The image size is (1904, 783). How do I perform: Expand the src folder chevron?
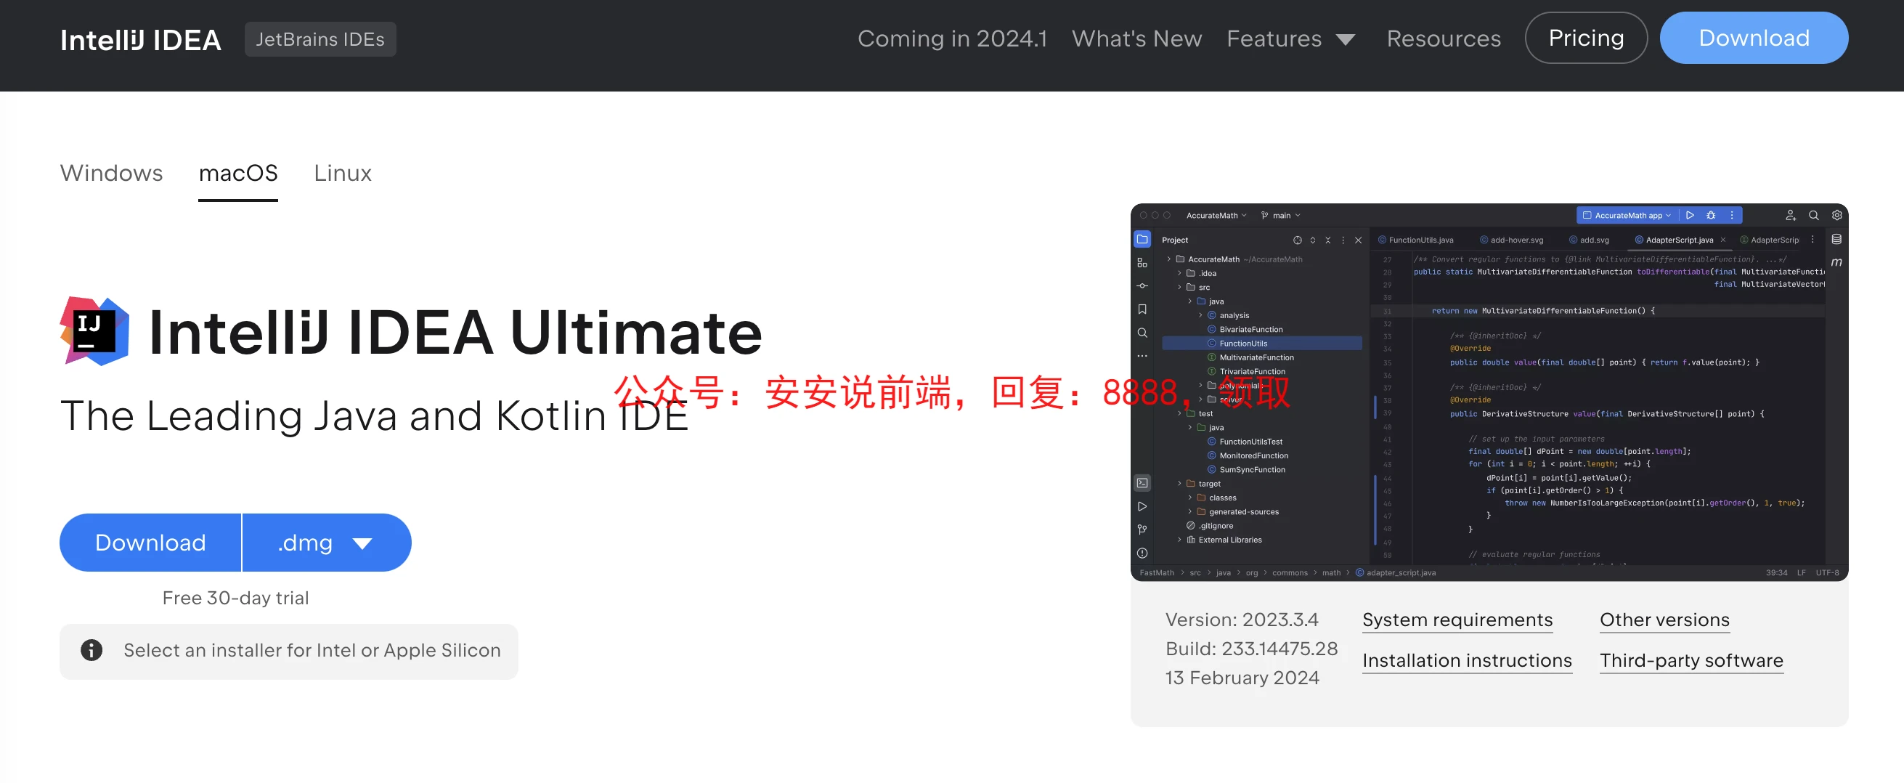pos(1179,287)
